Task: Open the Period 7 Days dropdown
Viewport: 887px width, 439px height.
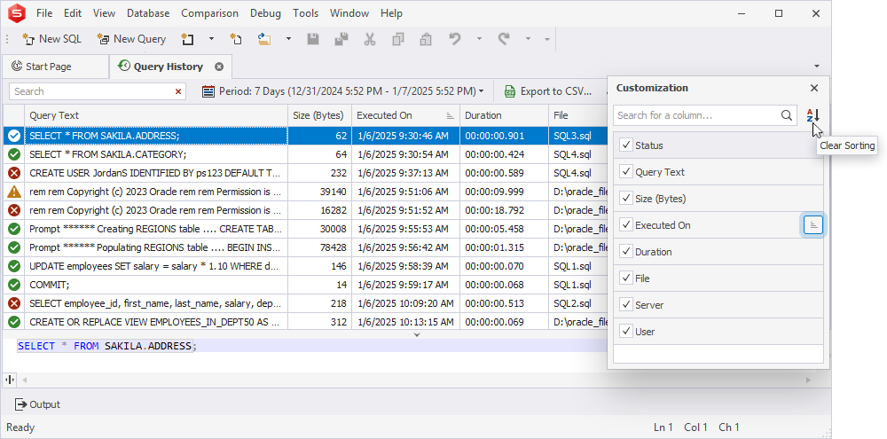Action: 344,91
